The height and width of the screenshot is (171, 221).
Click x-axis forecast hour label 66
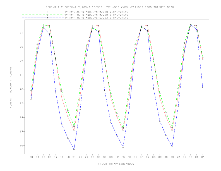tap(166, 157)
